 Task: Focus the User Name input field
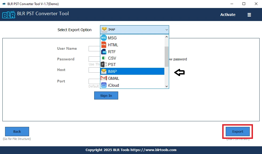pyautogui.click(x=94, y=49)
